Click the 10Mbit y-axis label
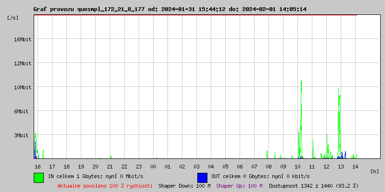The width and height of the screenshot is (385, 192). click(x=23, y=87)
